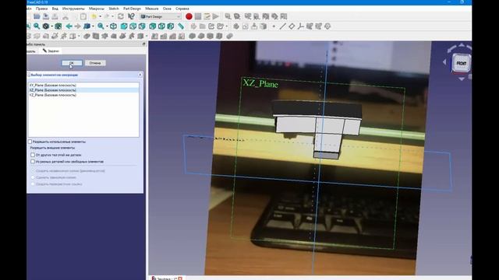The height and width of the screenshot is (280, 499).
Task: Select the first disabled radio option
Action: (x=33, y=171)
